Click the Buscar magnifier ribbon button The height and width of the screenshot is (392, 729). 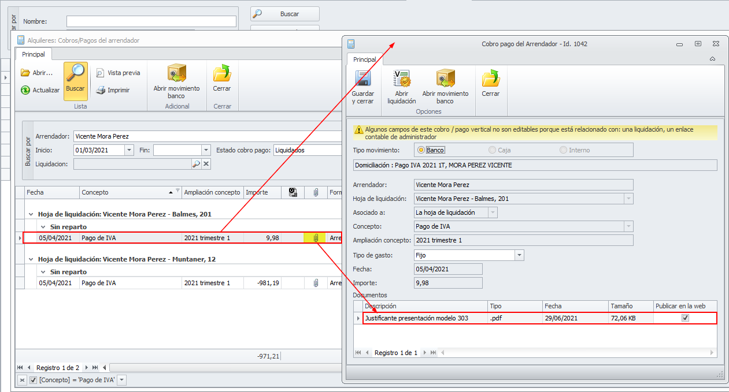coord(76,81)
